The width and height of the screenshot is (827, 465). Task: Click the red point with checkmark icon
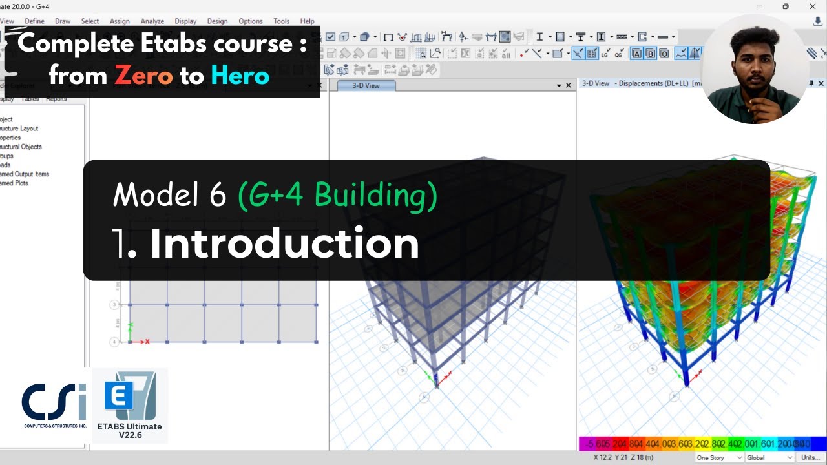point(523,54)
